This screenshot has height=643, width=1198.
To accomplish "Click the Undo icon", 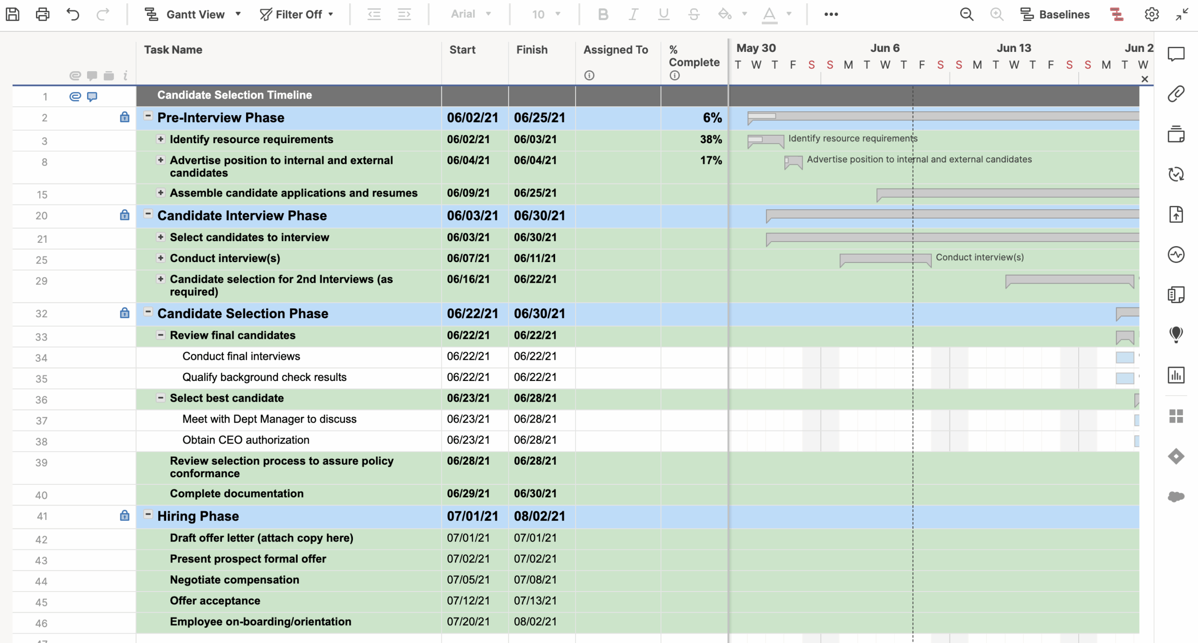I will [73, 14].
